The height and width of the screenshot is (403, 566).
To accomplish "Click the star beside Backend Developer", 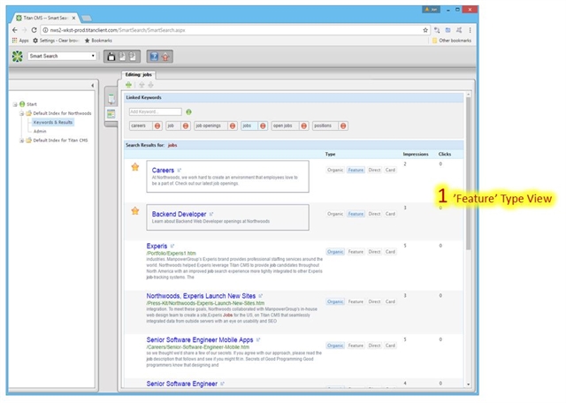I will (135, 210).
